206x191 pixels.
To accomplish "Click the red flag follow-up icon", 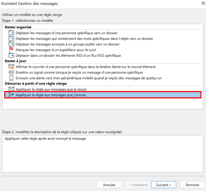I will 11,50.
